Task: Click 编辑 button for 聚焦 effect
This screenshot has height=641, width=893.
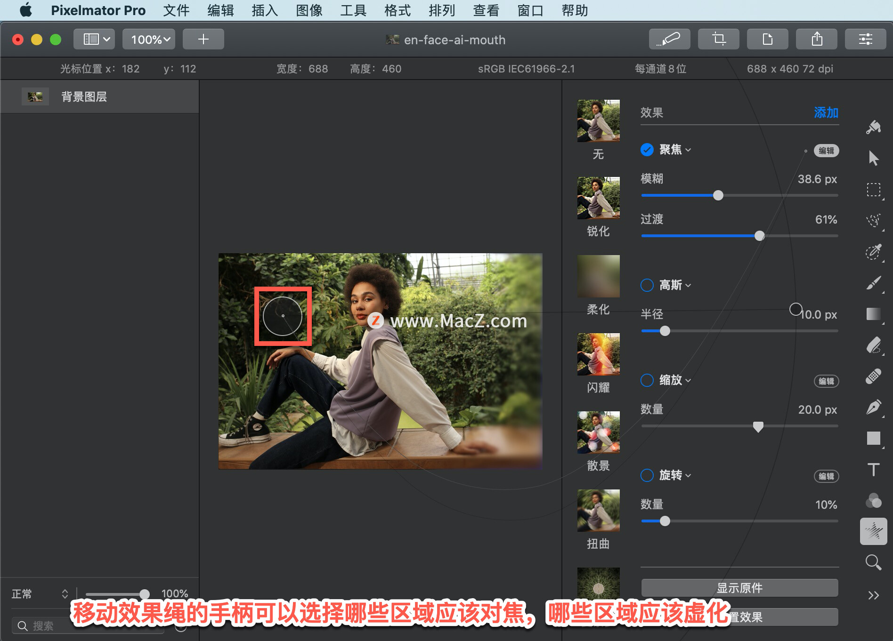Action: coord(826,151)
